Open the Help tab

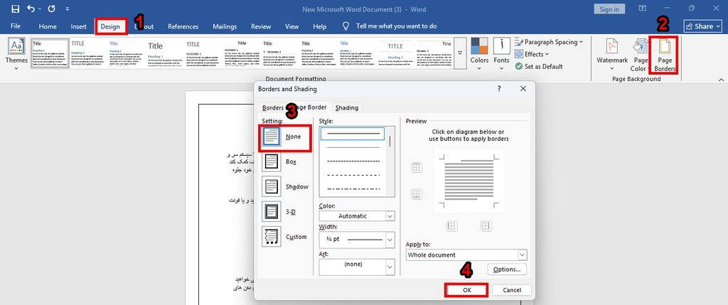(x=319, y=26)
